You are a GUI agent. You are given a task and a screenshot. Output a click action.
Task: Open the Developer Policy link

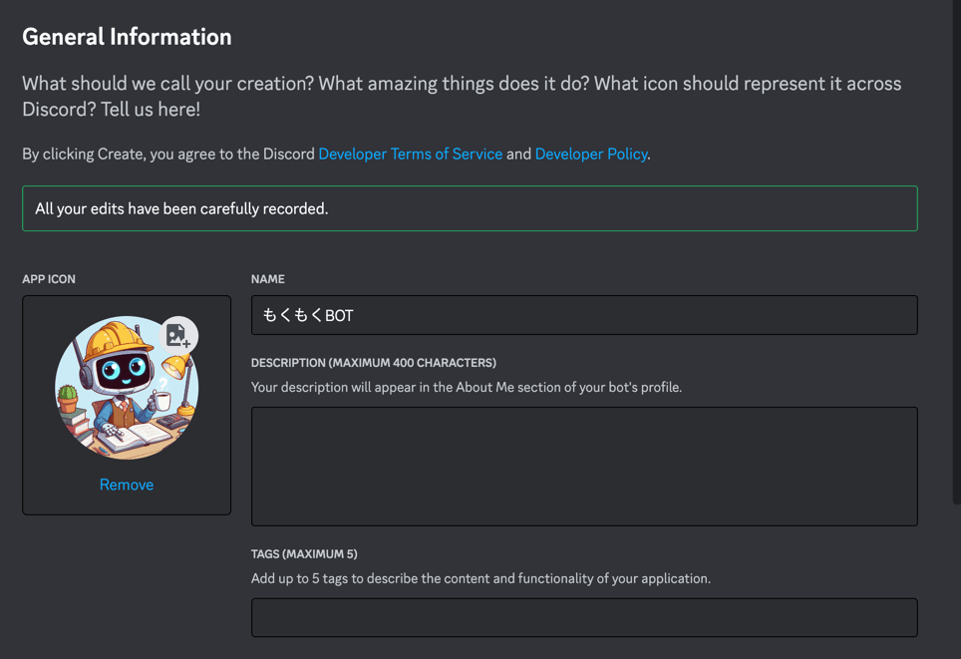tap(591, 154)
